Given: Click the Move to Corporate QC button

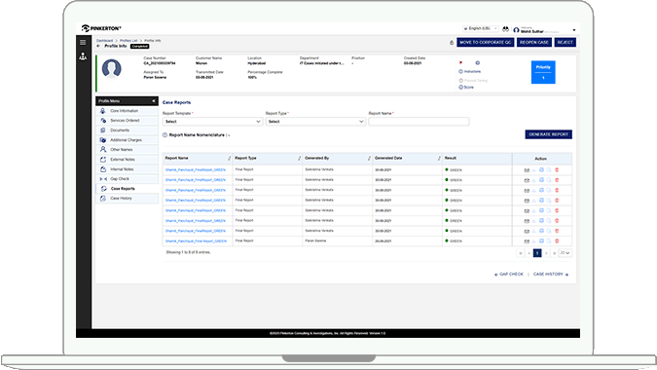Looking at the screenshot, I should [x=486, y=42].
